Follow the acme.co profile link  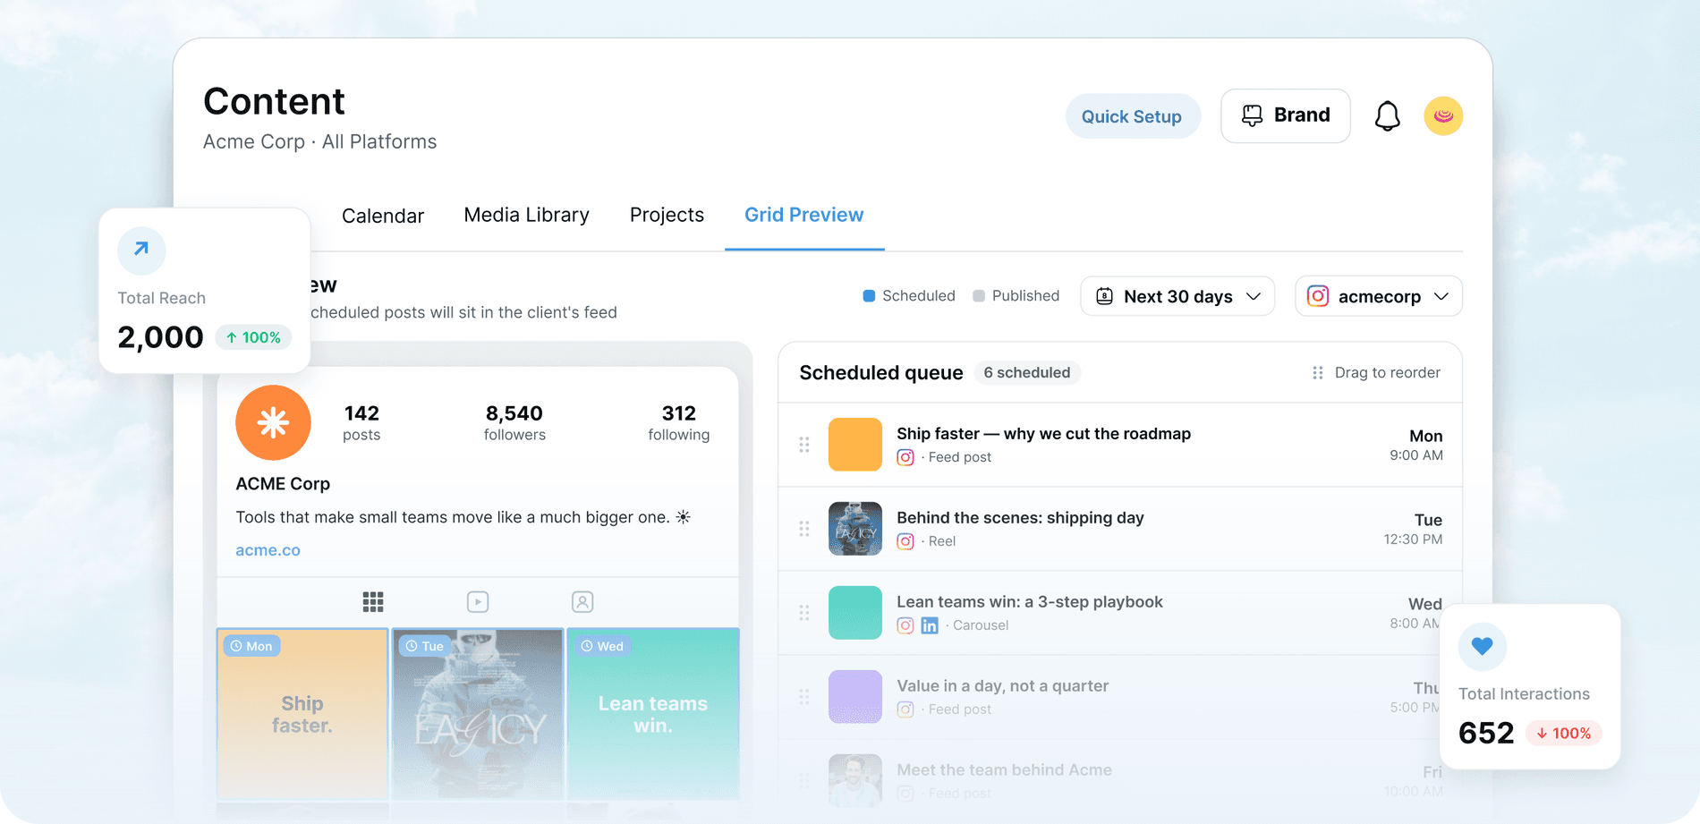(x=268, y=550)
